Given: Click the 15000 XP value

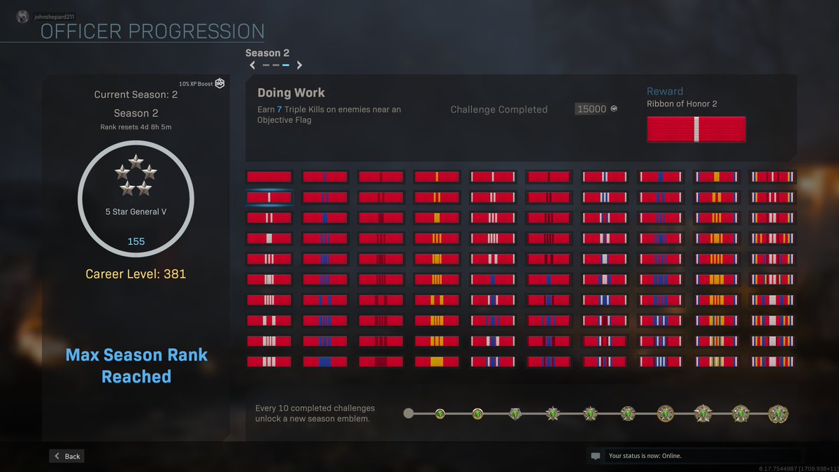Looking at the screenshot, I should coord(591,109).
